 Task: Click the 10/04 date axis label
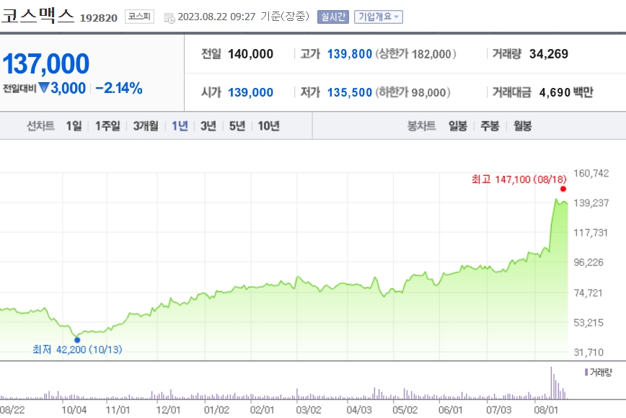coord(74,410)
